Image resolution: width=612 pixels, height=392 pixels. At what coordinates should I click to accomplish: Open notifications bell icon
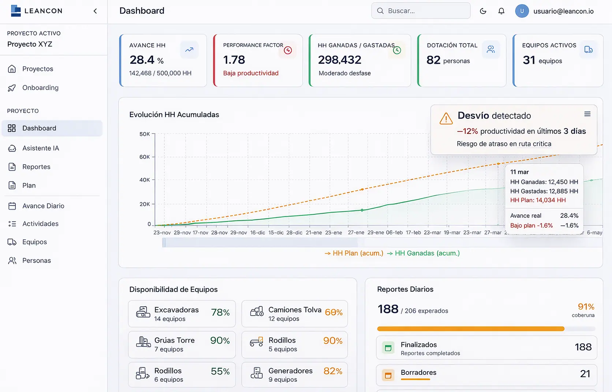[501, 11]
